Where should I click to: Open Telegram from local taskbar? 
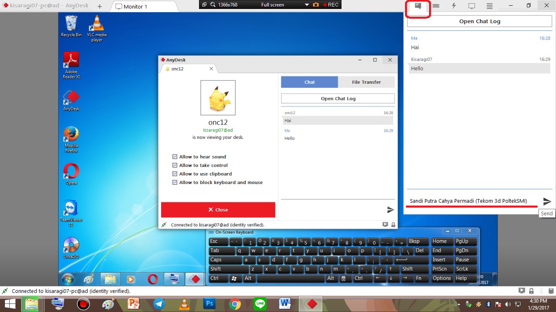159,303
